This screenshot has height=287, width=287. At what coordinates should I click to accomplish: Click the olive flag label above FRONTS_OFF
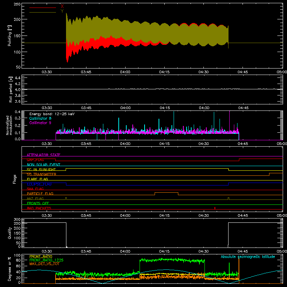(35, 198)
